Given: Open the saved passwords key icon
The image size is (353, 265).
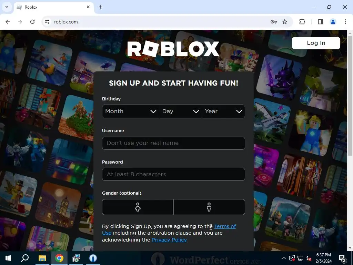Looking at the screenshot, I should tap(273, 22).
